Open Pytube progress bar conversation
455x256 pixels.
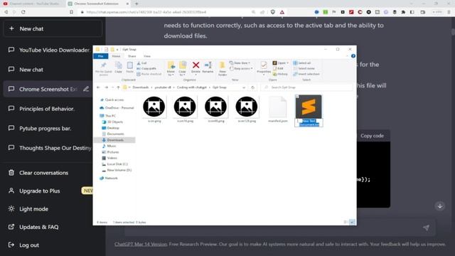[x=40, y=128]
